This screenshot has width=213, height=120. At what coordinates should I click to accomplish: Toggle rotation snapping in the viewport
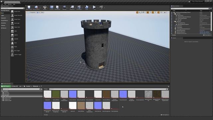(153, 12)
